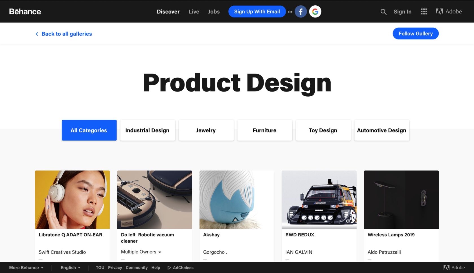Click the AdChoices icon in footer
The width and height of the screenshot is (474, 273).
point(169,268)
